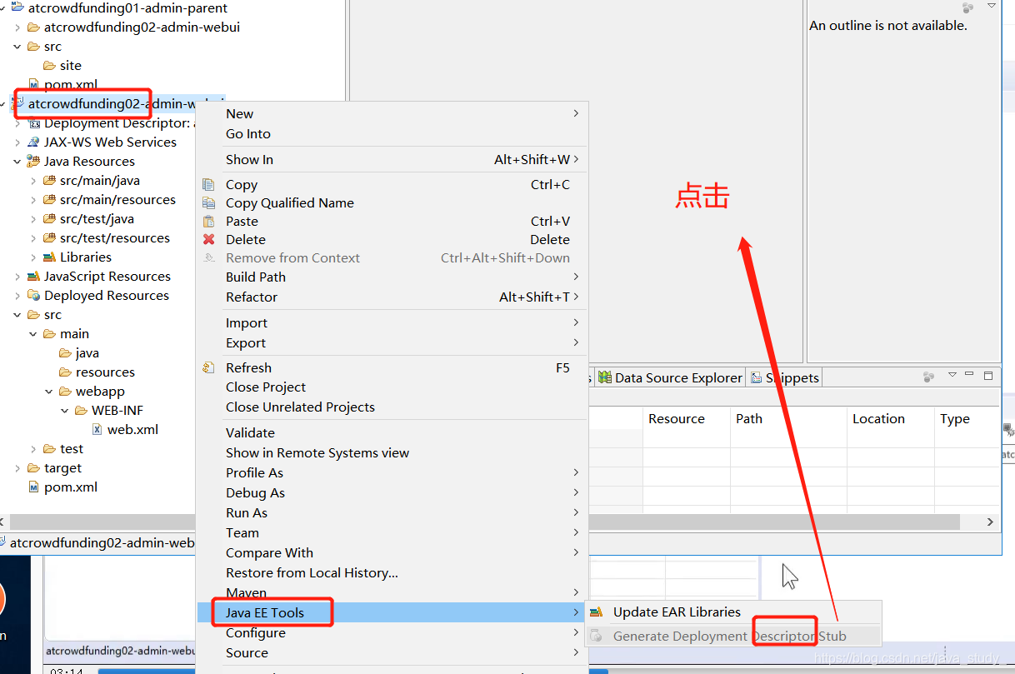This screenshot has width=1015, height=674.
Task: Maximize the bottom panel view
Action: [x=989, y=377]
